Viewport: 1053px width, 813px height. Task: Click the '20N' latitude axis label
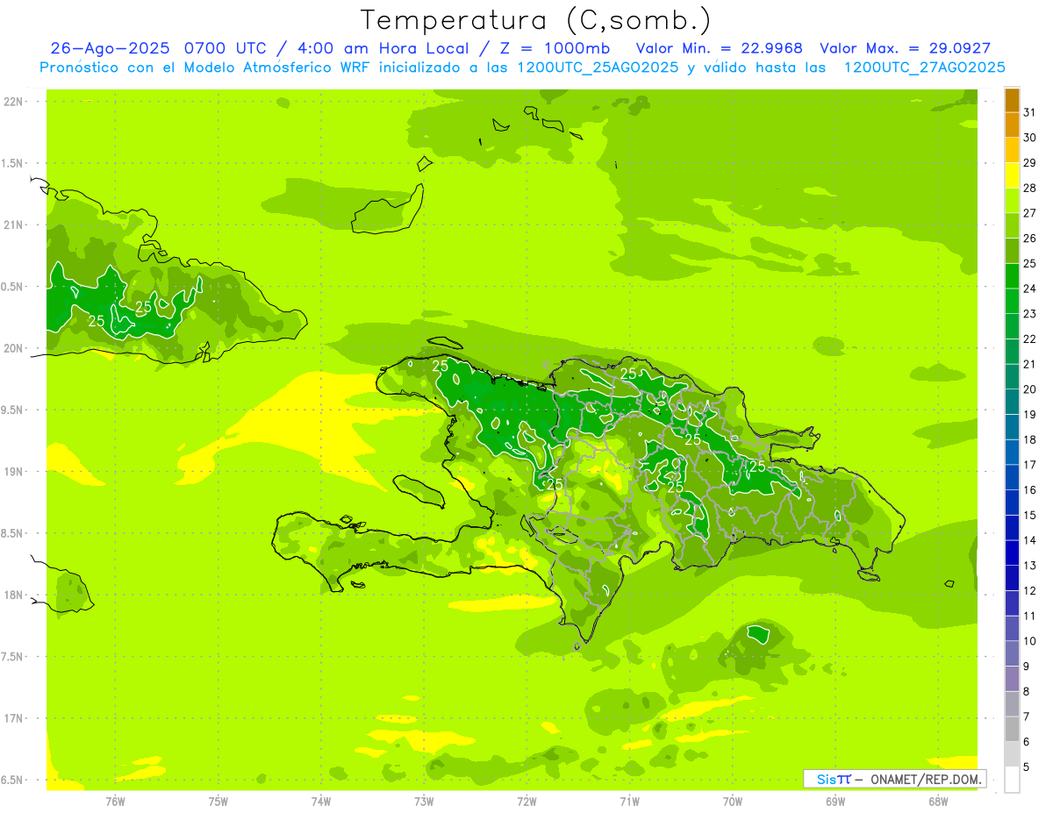(x=14, y=349)
